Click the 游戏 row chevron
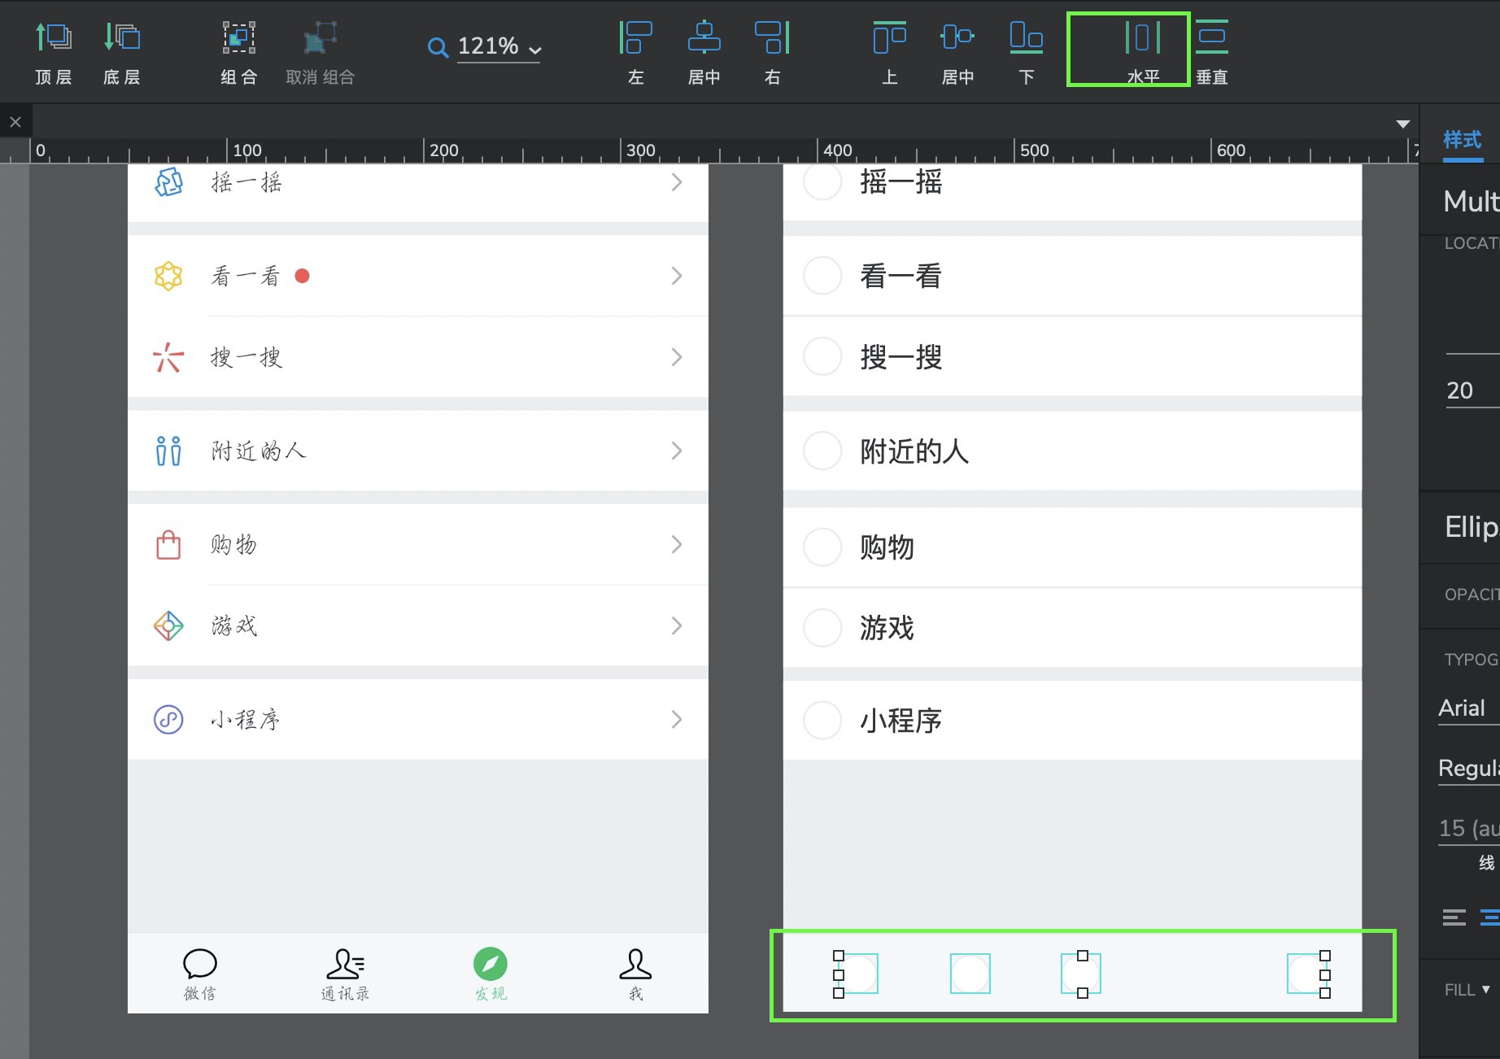1500x1059 pixels. click(x=676, y=625)
